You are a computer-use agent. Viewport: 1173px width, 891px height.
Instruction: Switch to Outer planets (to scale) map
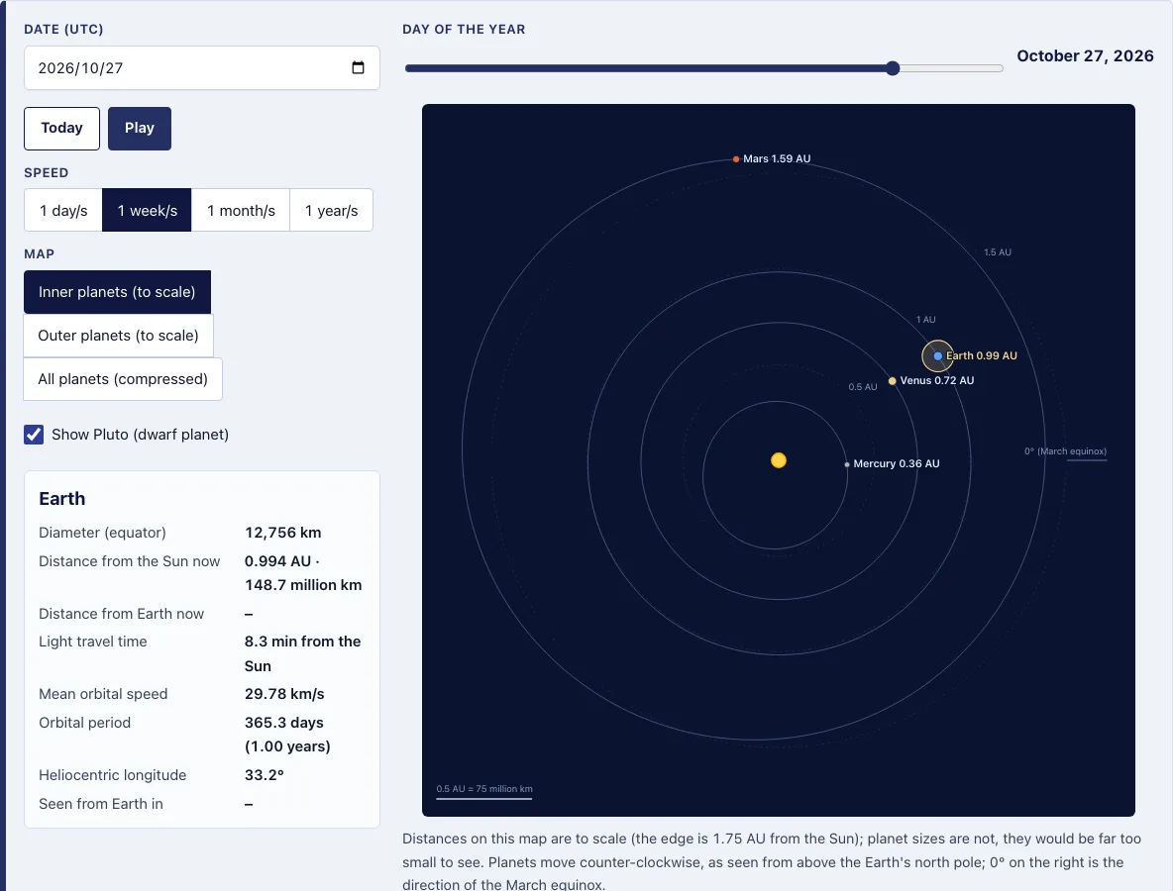coord(118,336)
